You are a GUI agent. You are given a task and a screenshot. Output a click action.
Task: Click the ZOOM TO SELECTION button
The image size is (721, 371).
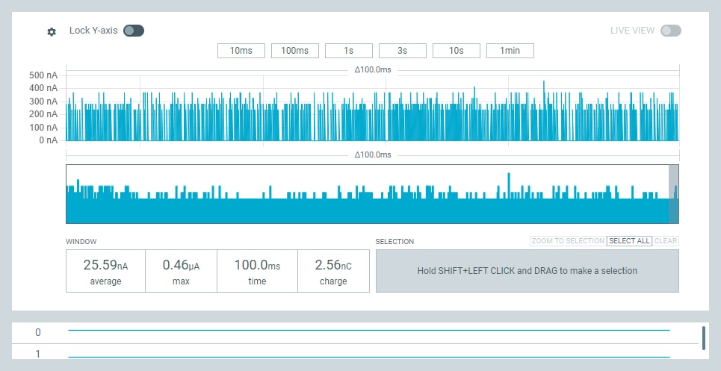(x=567, y=241)
